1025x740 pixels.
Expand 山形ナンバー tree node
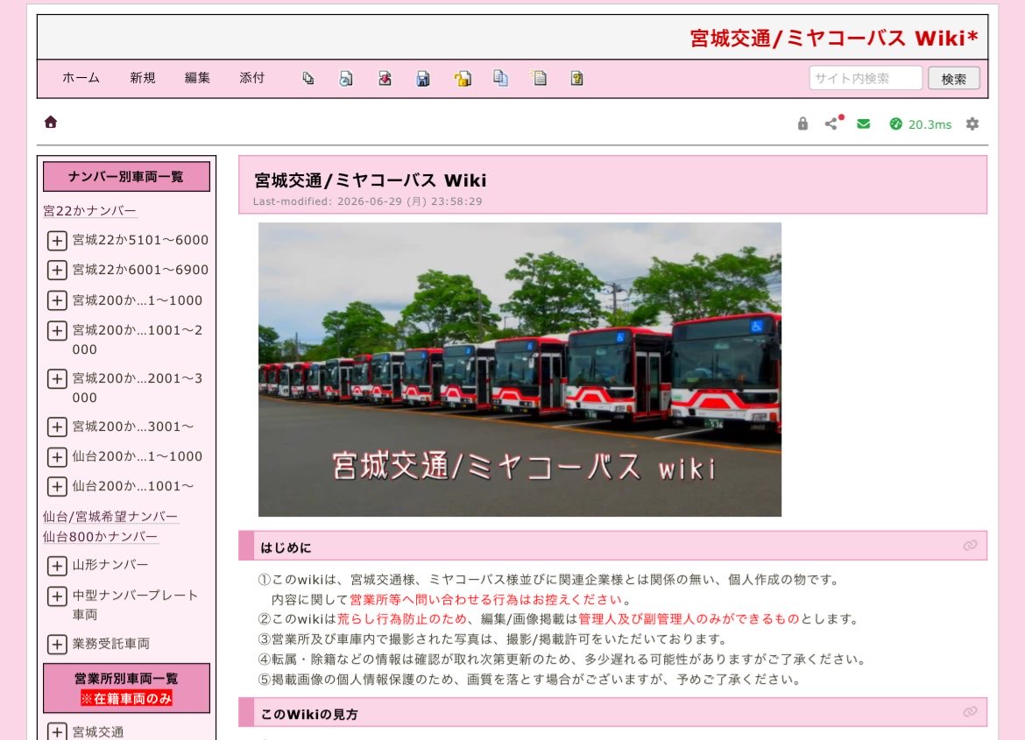(x=57, y=566)
